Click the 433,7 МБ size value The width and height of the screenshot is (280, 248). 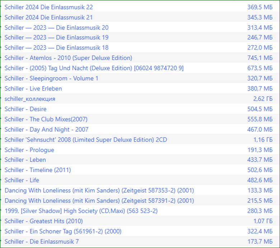point(260,160)
